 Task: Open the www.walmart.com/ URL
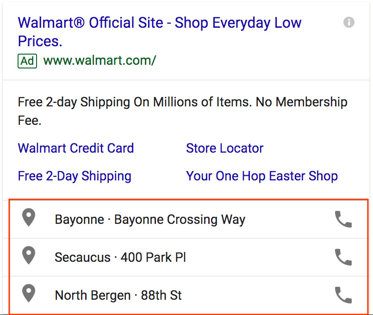pos(99,61)
